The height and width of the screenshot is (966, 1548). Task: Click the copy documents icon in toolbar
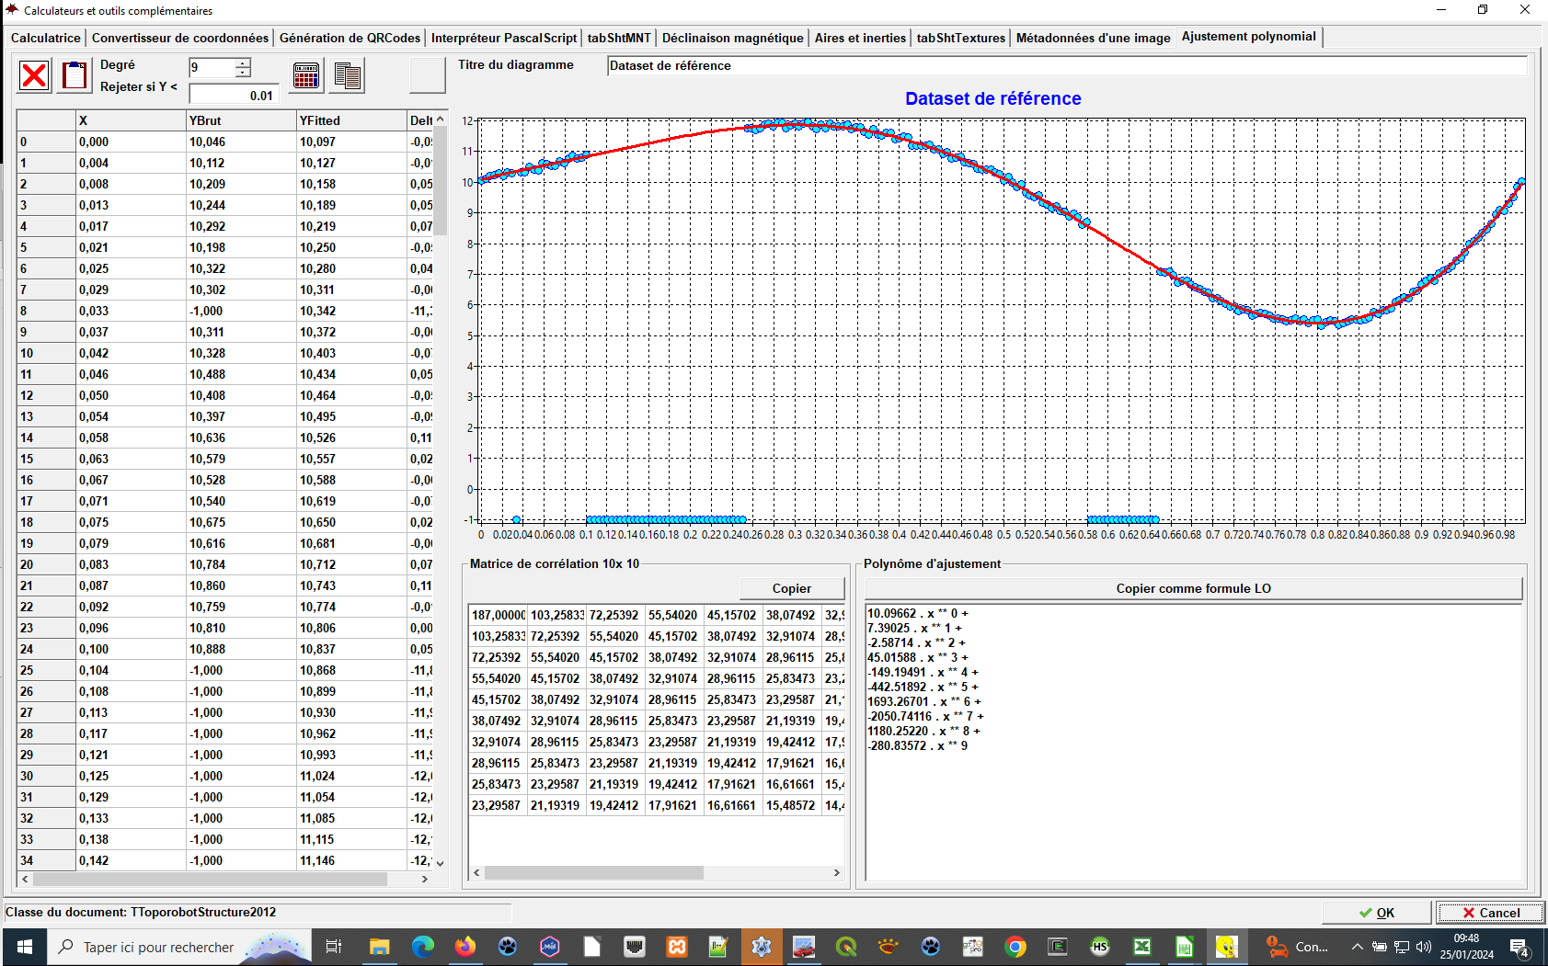348,75
